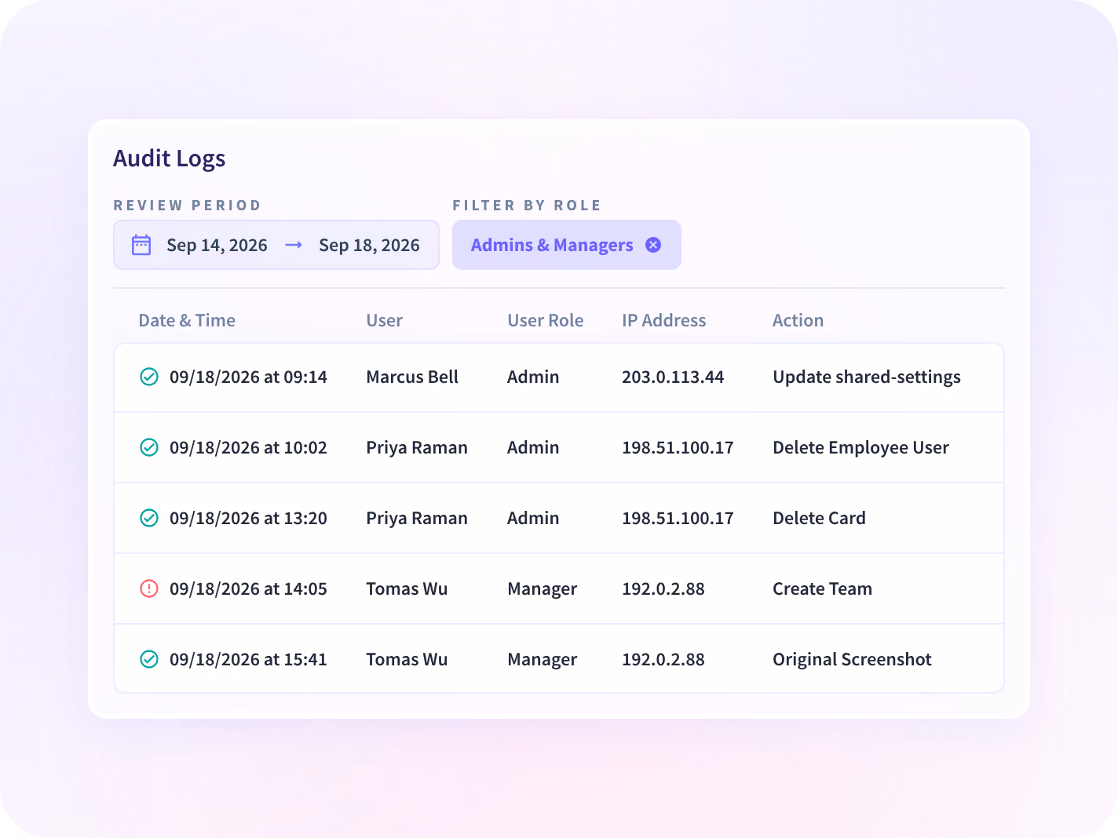Remove the Admins & Managers filter
Viewport: 1118px width, 838px height.
click(653, 245)
